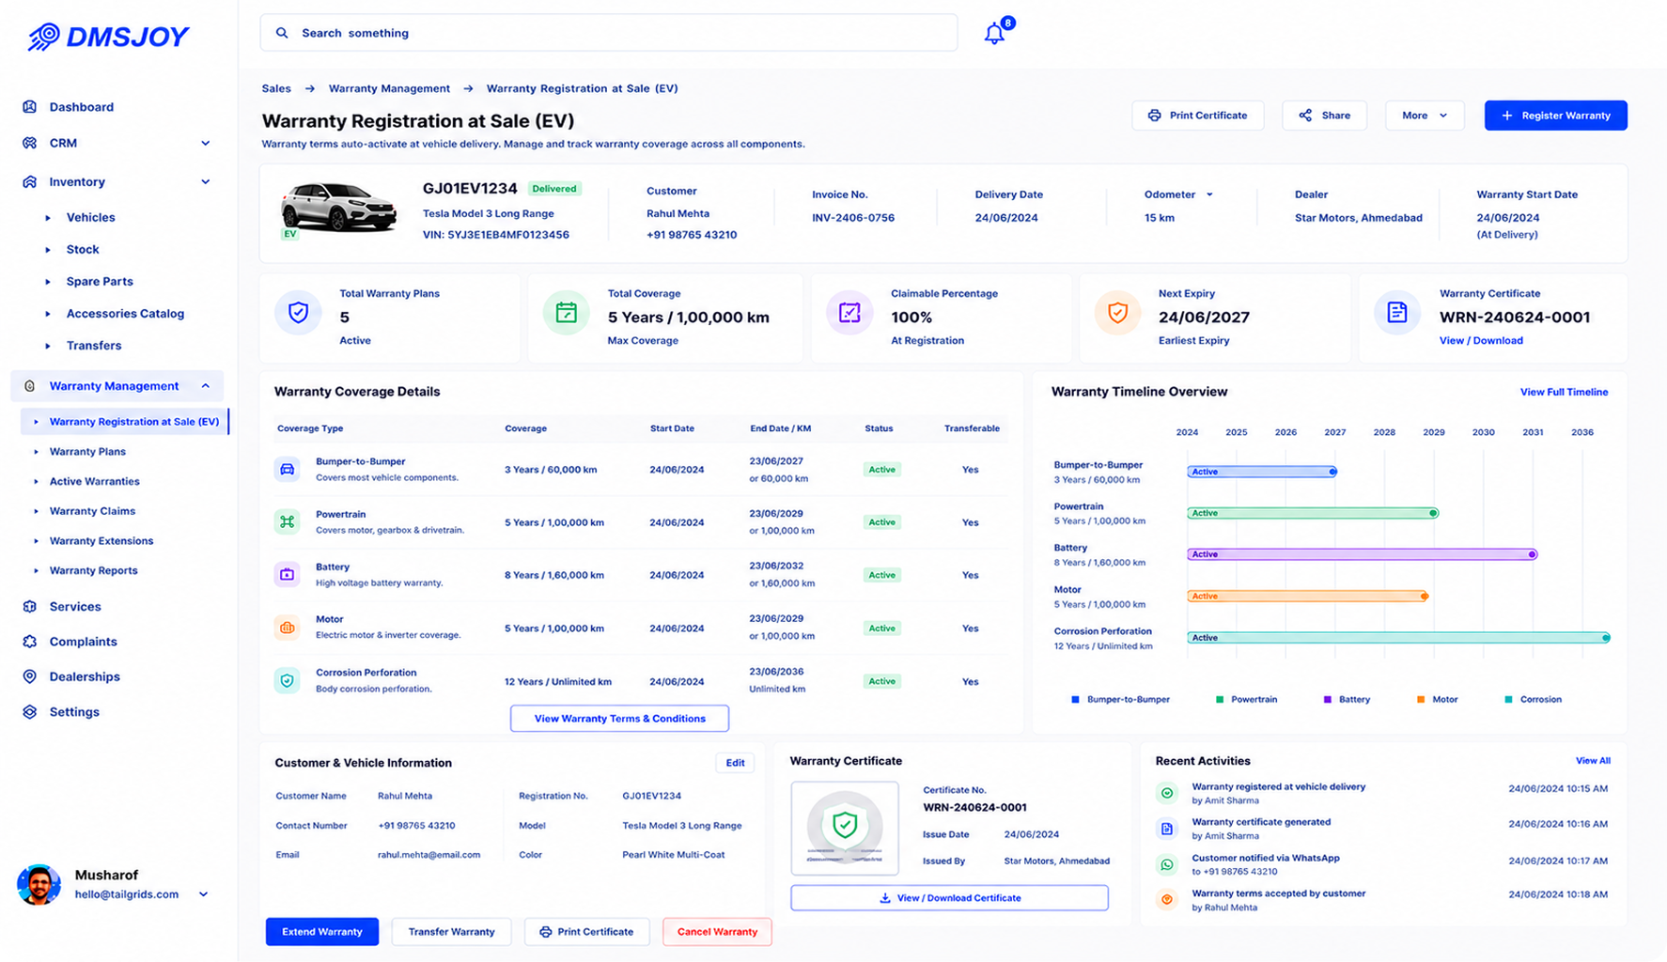This screenshot has width=1667, height=962.
Task: Collapse the Warranty Management chevron
Action: coord(206,386)
